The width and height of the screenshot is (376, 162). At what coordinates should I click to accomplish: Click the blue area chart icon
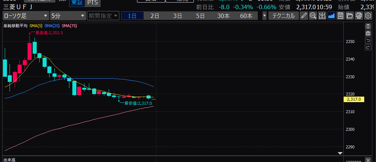point(331,15)
